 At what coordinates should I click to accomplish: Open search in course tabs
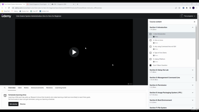coord(5,88)
